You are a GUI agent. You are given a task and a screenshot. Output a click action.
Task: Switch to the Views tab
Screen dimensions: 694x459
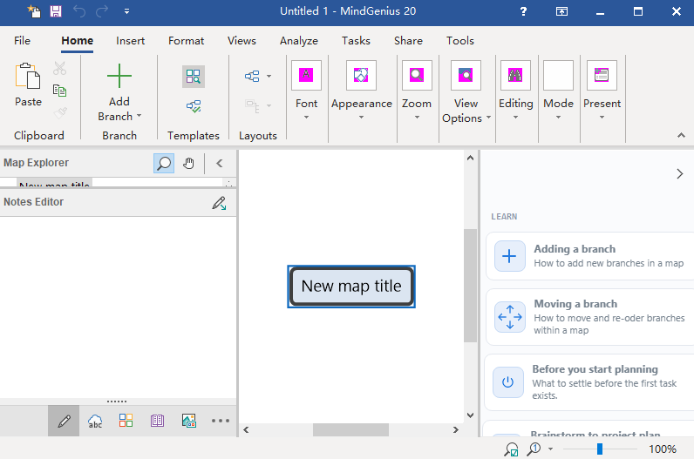242,41
